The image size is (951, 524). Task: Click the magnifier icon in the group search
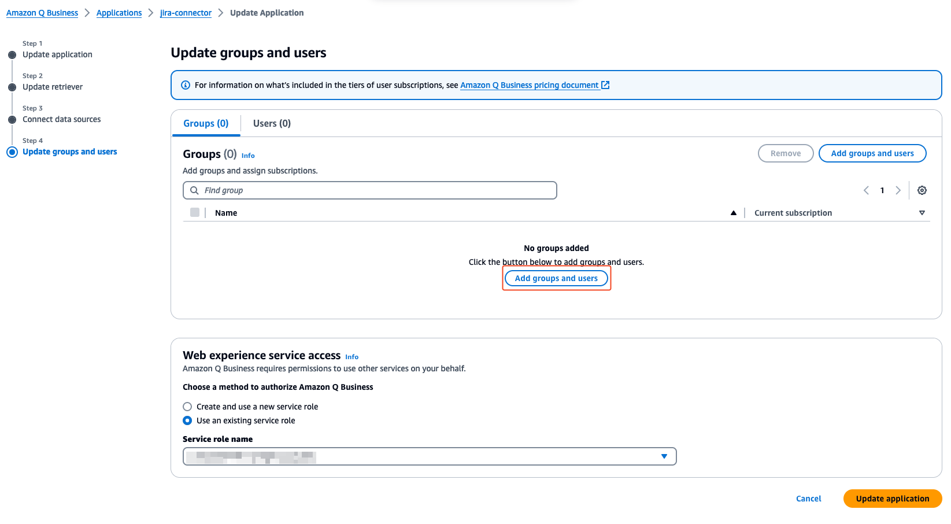195,190
